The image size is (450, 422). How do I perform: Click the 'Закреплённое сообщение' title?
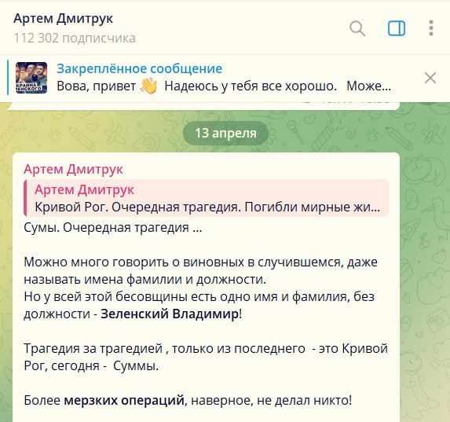point(140,68)
